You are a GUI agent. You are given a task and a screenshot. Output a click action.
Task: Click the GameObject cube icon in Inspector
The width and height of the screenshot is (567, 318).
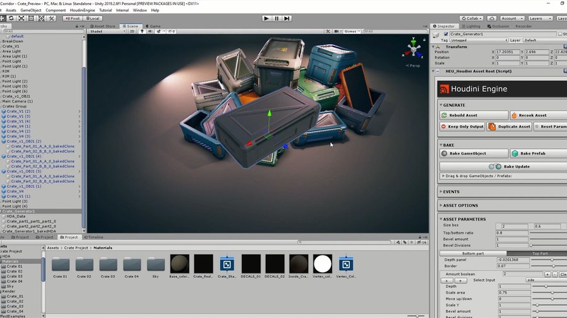pos(436,35)
